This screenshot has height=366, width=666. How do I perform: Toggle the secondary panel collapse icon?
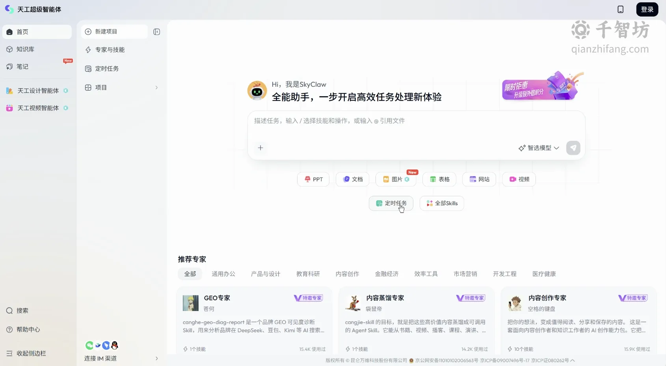click(x=156, y=32)
